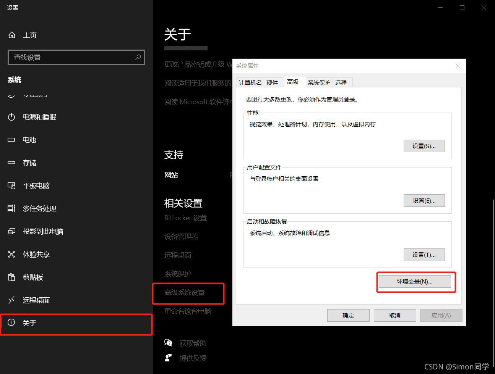
Task: Open the 系统保护 tab
Action: [x=319, y=83]
